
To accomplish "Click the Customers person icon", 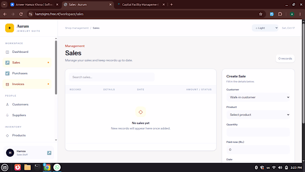I will 7,104.
